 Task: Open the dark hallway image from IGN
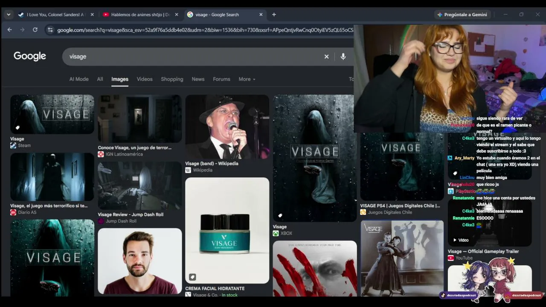[x=139, y=119]
